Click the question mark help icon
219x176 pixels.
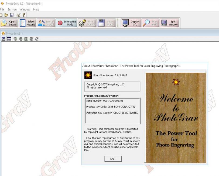tap(24, 15)
